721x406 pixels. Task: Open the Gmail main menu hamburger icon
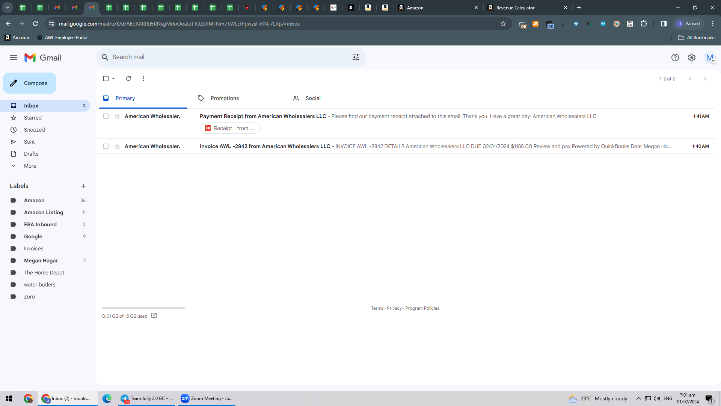point(14,58)
